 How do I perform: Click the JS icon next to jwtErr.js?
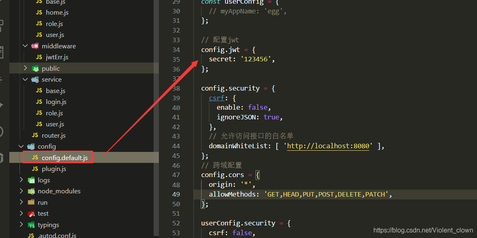click(39, 57)
